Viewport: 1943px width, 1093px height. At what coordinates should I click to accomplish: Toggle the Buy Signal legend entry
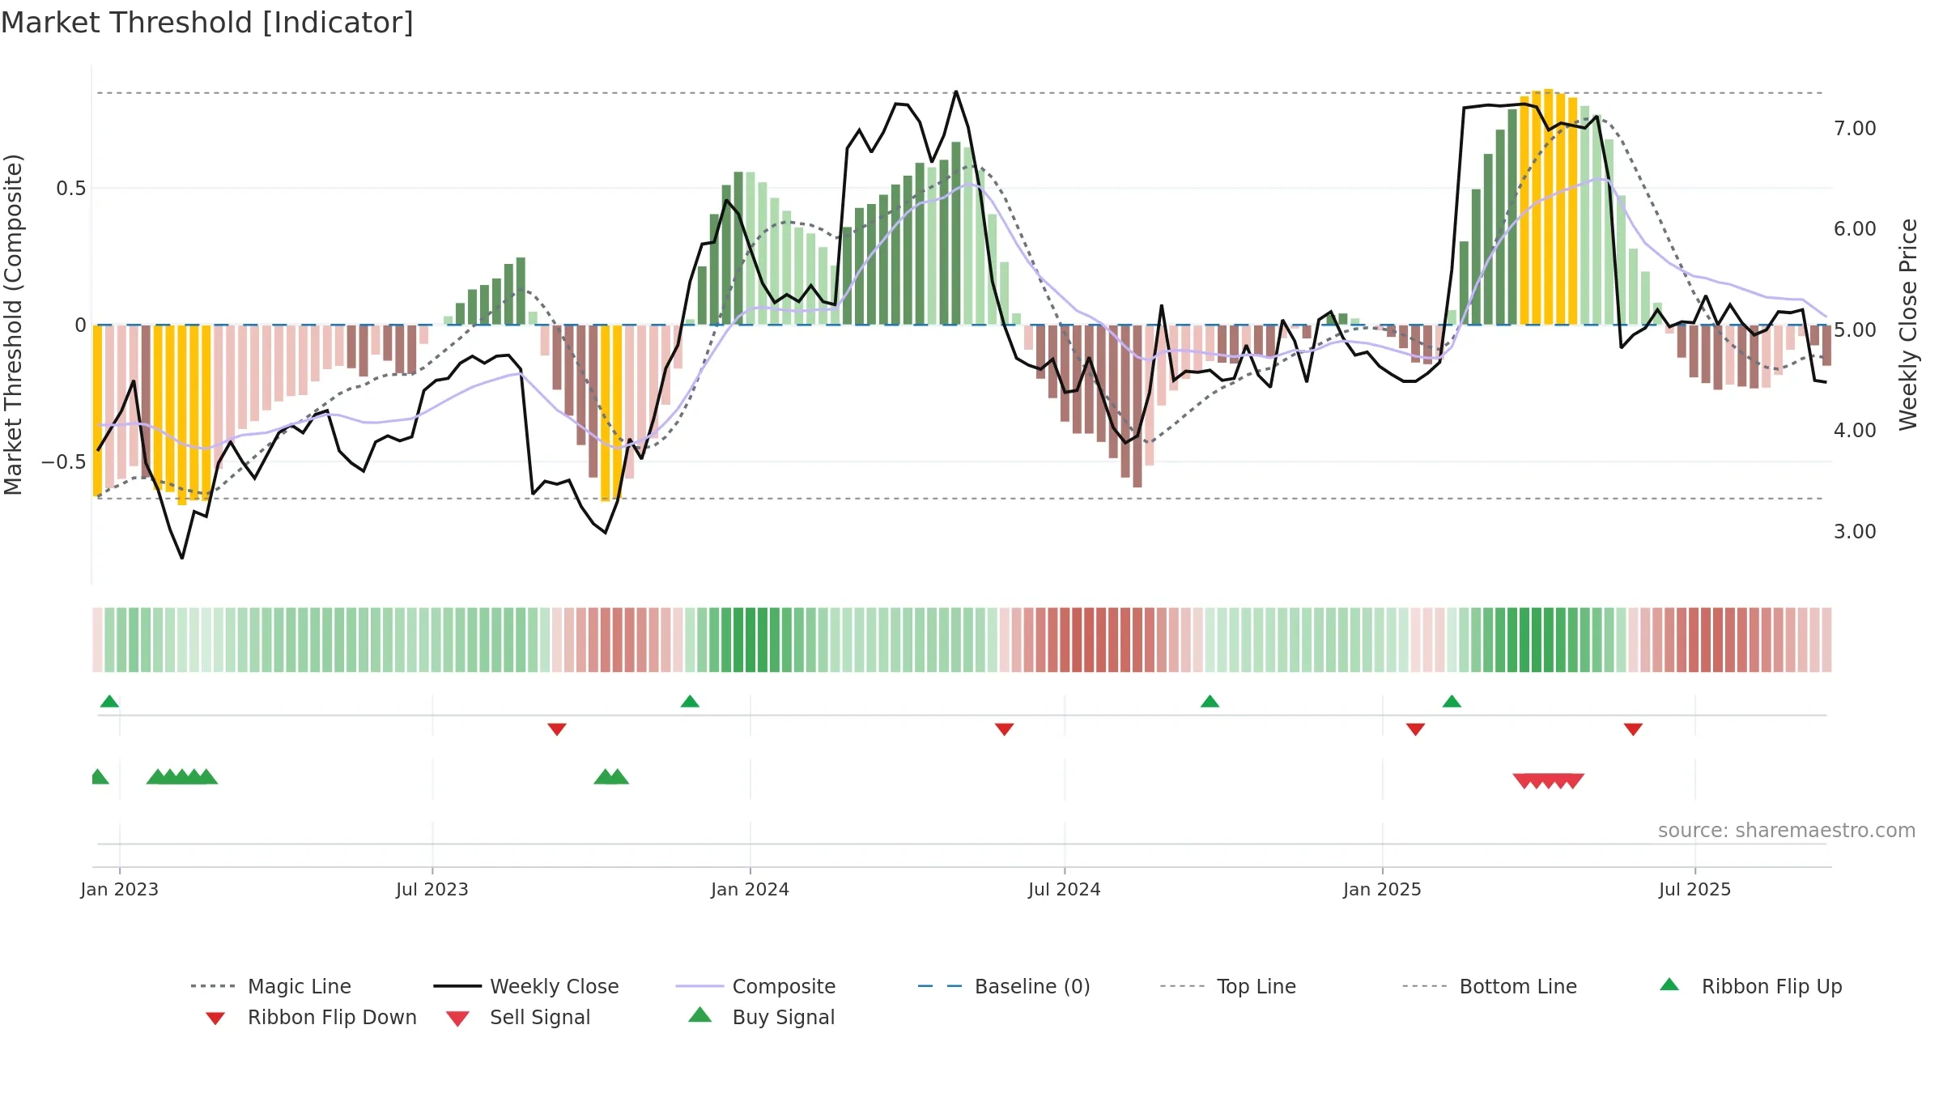(761, 1017)
